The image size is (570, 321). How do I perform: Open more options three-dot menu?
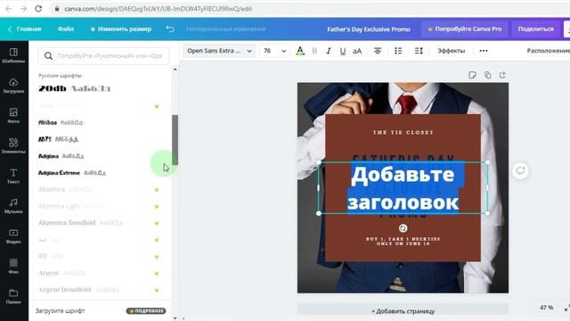coord(484,51)
